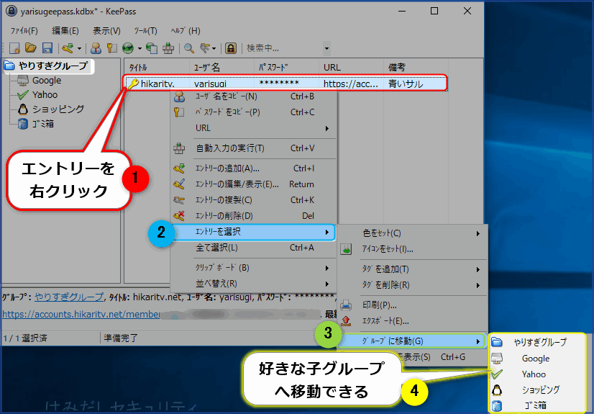The height and width of the screenshot is (414, 594).
Task: Open the quick search dropdown arrow
Action: tap(326, 48)
